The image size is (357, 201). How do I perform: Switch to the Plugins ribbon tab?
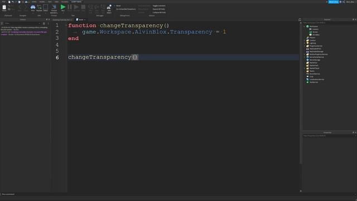pyautogui.click(x=65, y=2)
